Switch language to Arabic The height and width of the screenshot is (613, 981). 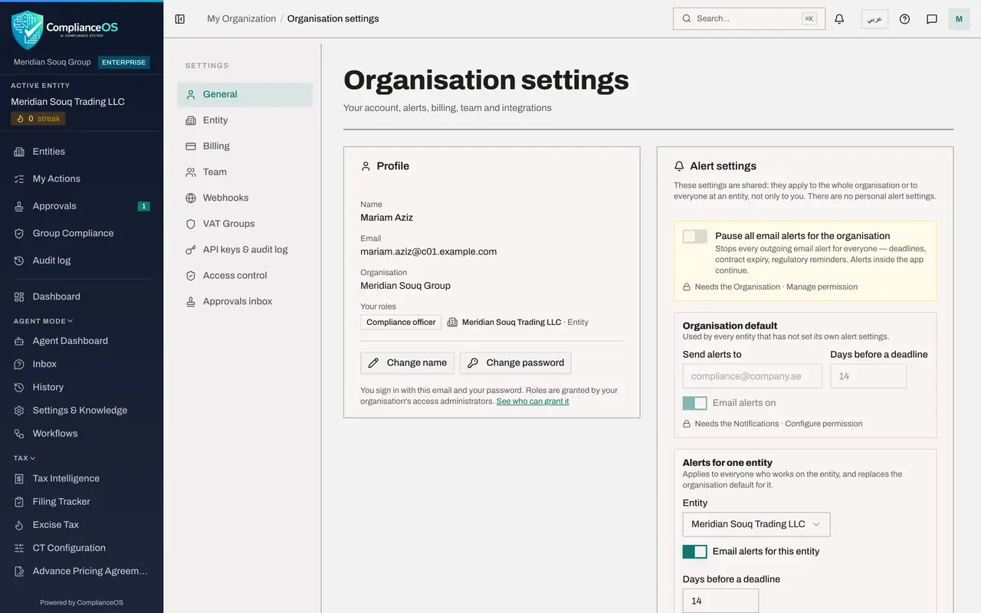pos(874,19)
